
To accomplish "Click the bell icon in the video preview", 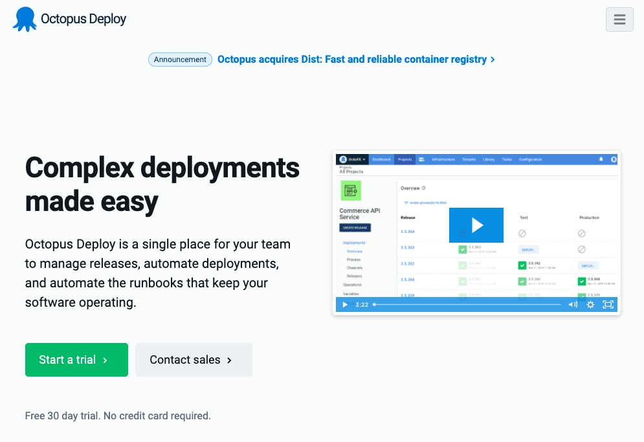I will coord(601,159).
